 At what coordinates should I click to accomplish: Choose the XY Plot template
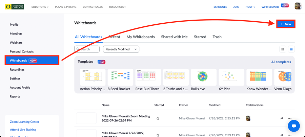coord(231,77)
